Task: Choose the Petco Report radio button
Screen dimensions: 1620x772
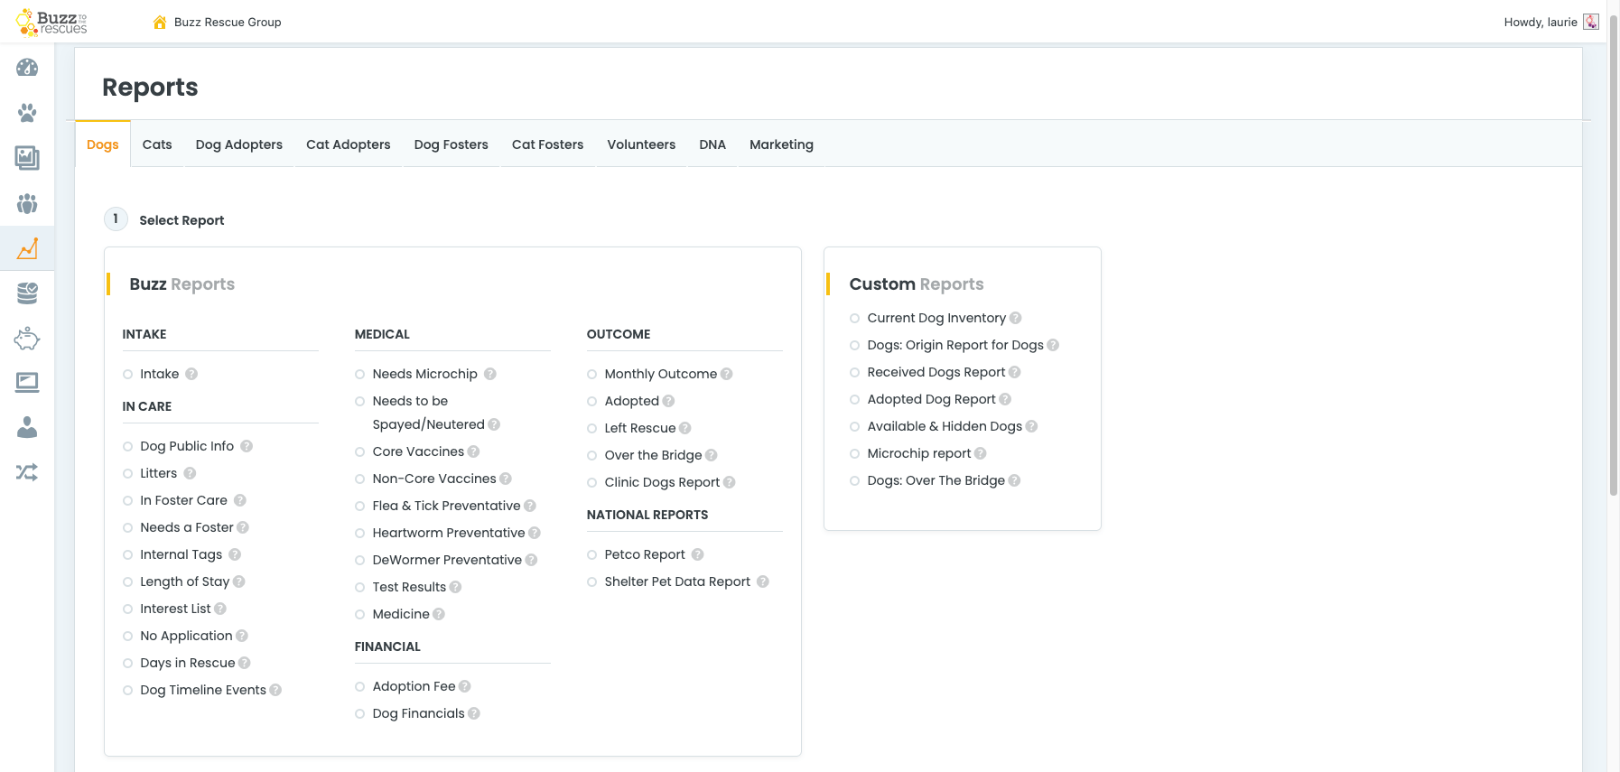Action: click(592, 555)
